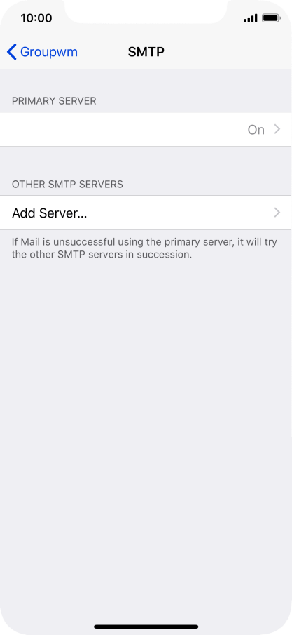Tap the home indicator bar at the bottom
The image size is (292, 635).
[x=146, y=627]
